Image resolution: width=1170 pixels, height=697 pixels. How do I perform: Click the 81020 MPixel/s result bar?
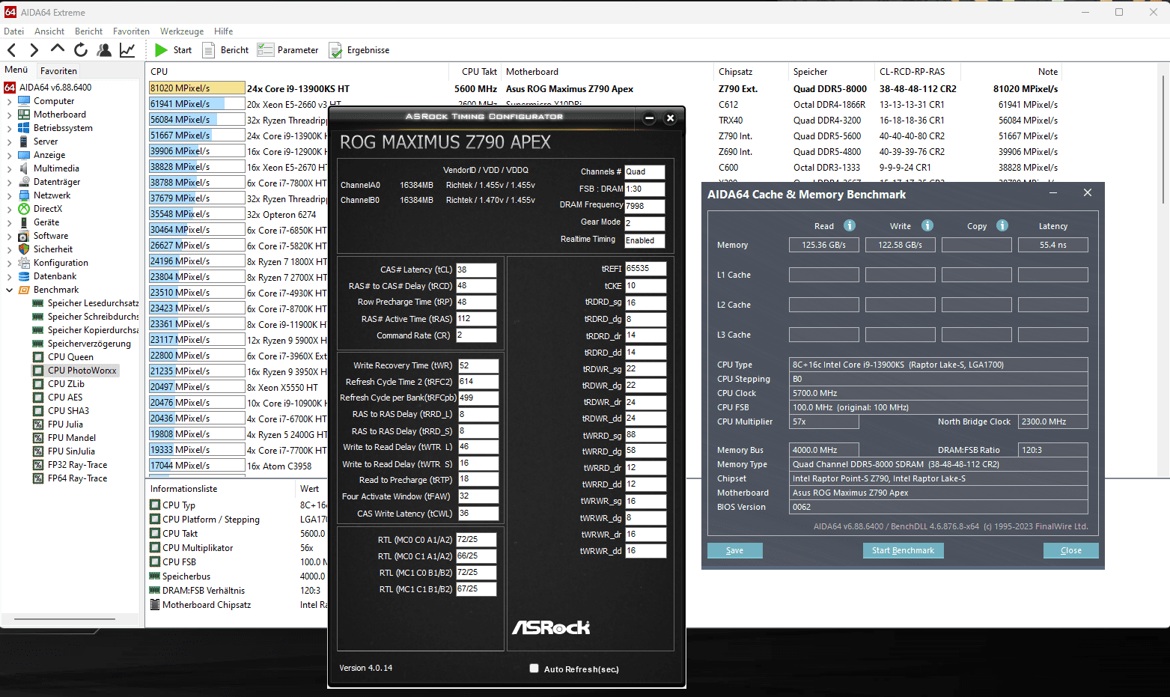[197, 88]
